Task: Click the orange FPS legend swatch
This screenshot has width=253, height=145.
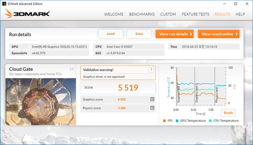Action: coord(164,121)
